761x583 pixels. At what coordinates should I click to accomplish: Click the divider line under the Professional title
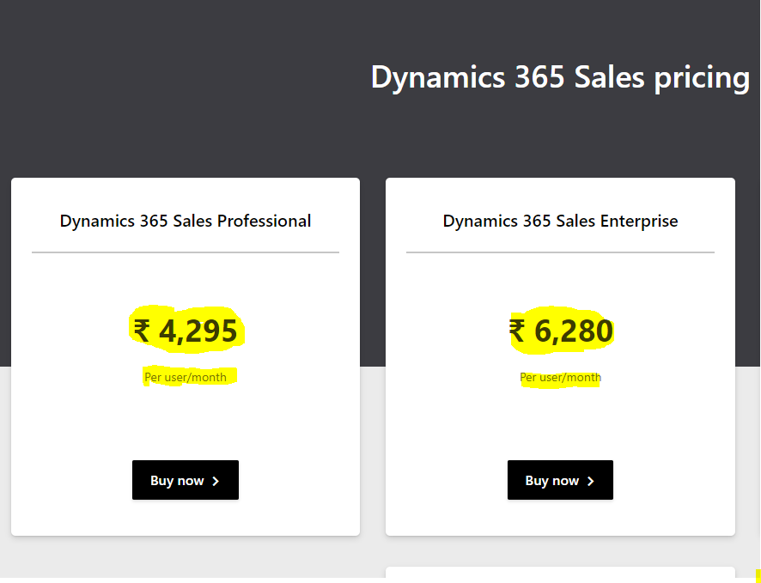coord(185,252)
